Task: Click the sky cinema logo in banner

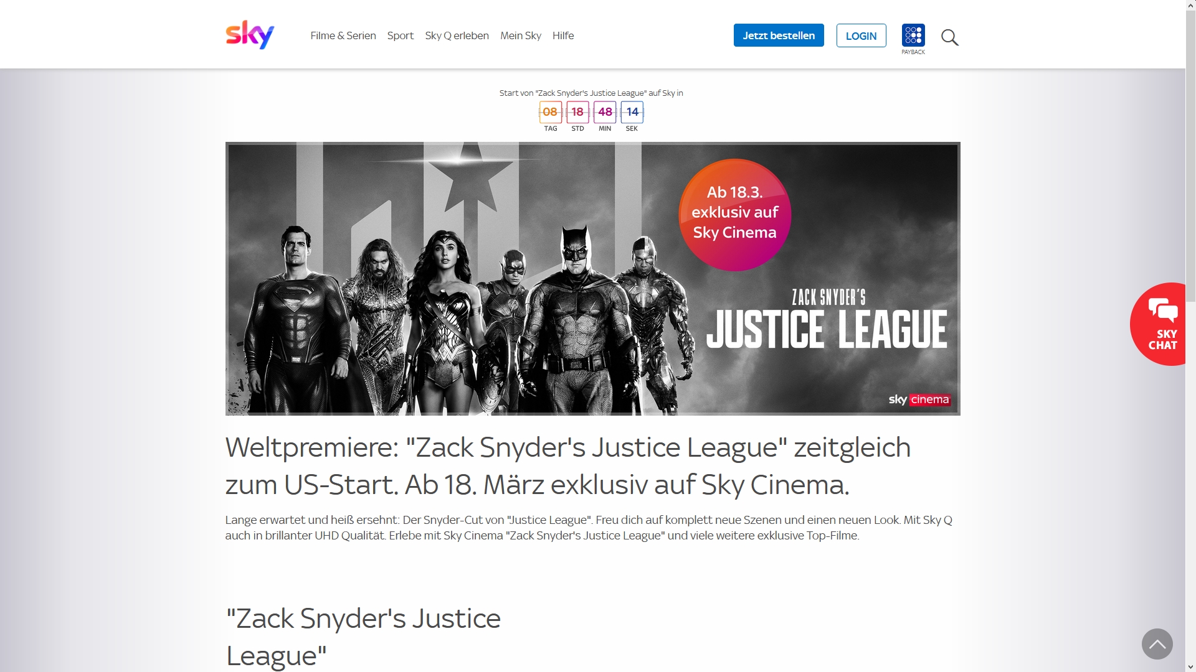Action: [x=919, y=399]
